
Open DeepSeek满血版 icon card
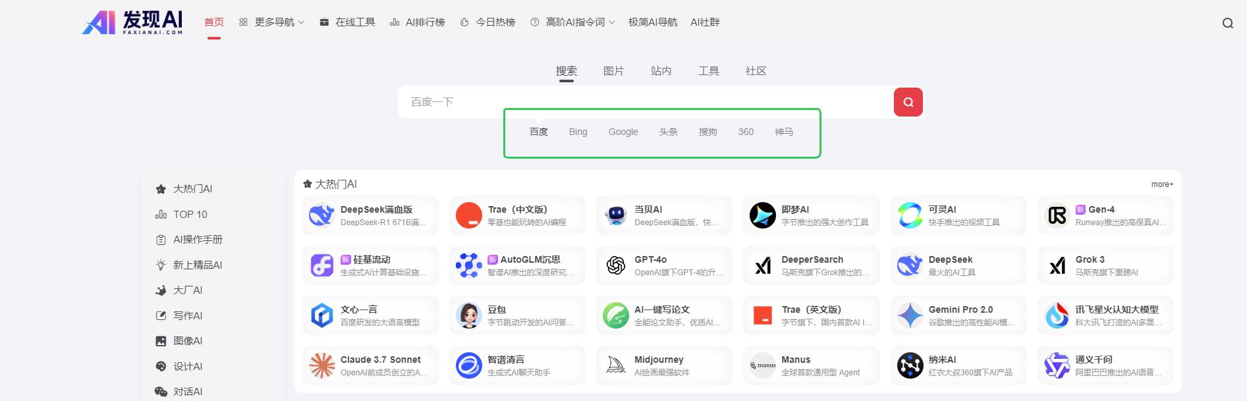click(322, 215)
